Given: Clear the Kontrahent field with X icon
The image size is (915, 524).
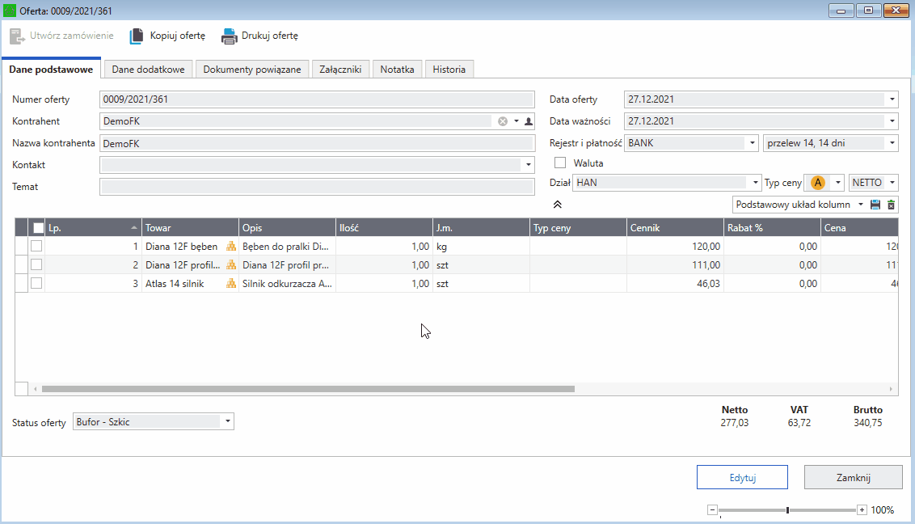Looking at the screenshot, I should 503,121.
